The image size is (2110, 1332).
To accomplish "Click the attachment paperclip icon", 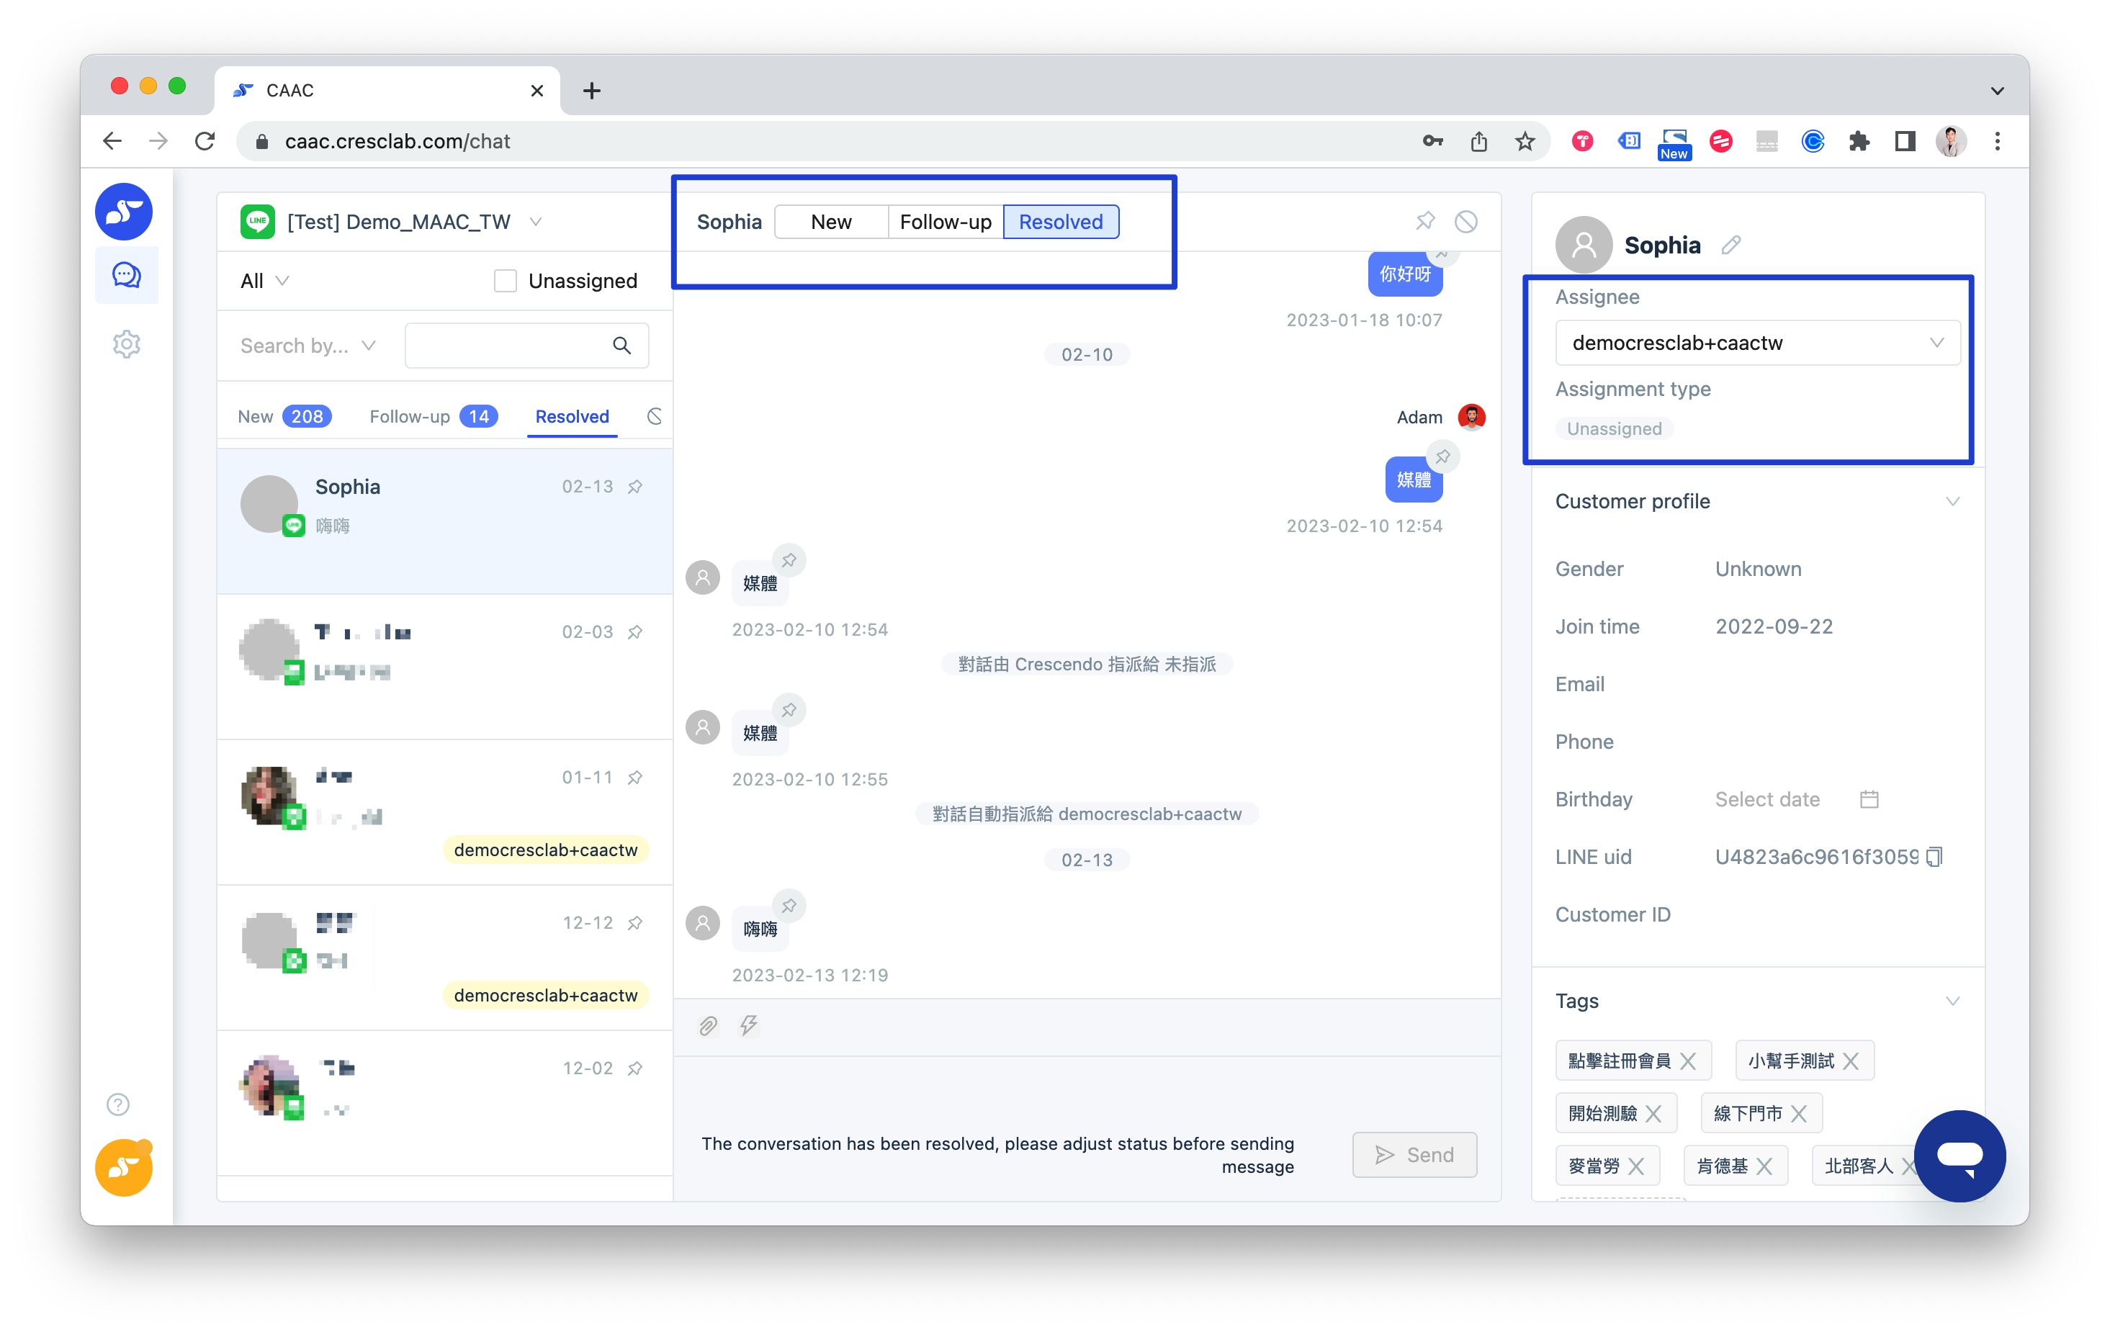I will click(708, 1025).
